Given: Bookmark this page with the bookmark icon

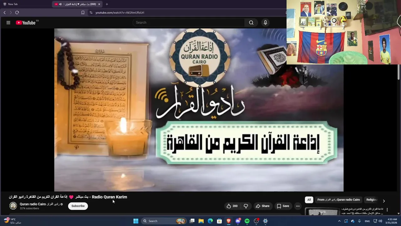Looking at the screenshot, I should [x=83, y=13].
